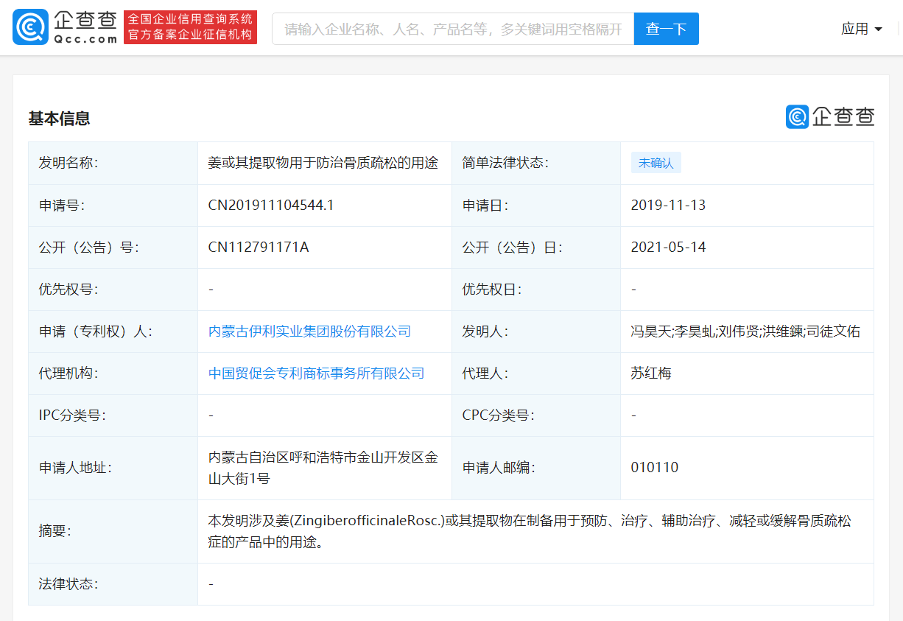Click the applicant postal code 010110
The image size is (903, 621).
click(654, 468)
